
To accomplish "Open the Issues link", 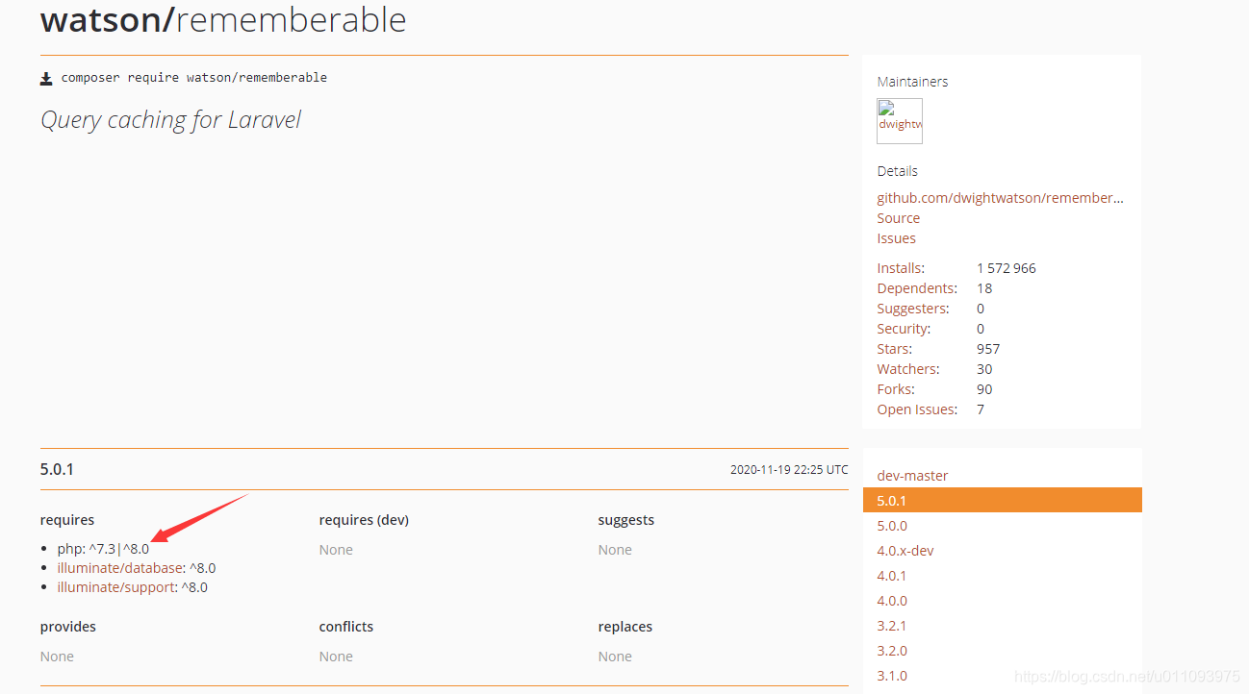I will [896, 238].
